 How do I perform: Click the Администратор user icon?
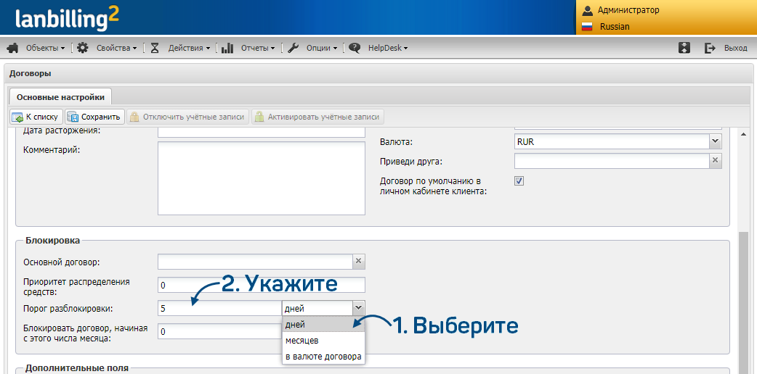pos(587,9)
